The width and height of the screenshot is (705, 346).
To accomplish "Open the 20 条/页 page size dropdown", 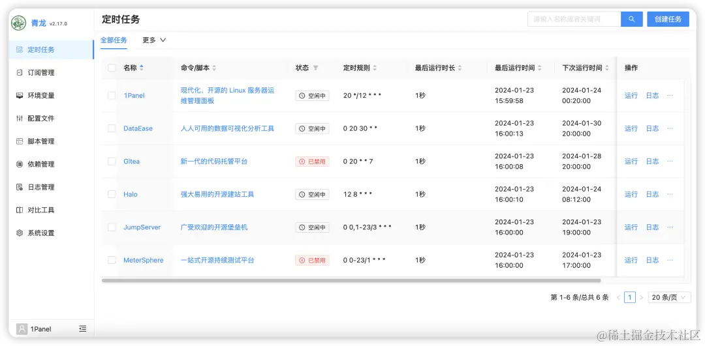I will 669,297.
